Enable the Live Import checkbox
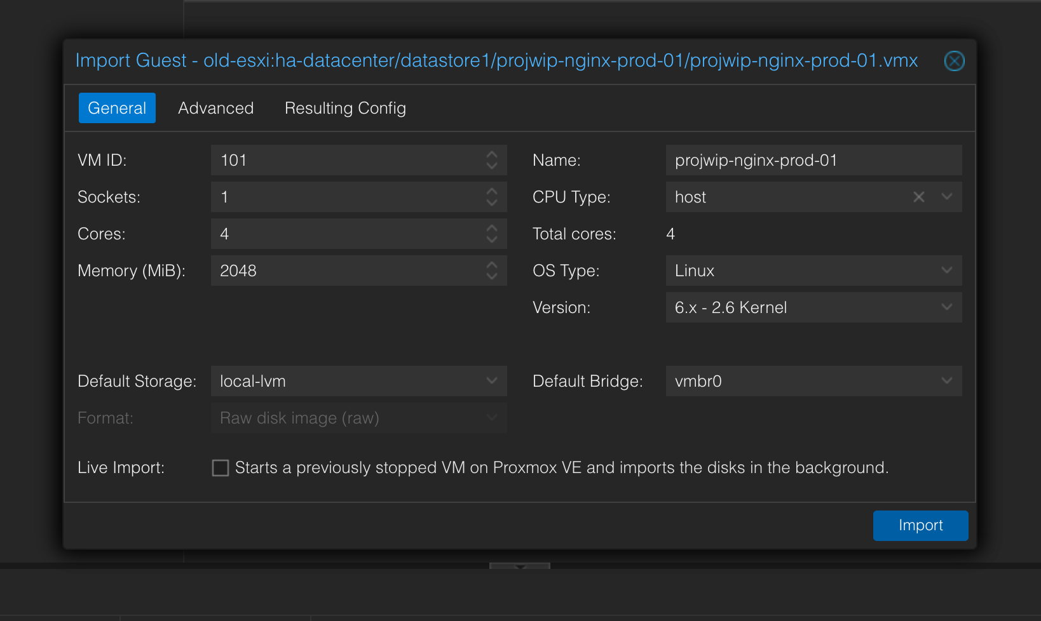Image resolution: width=1041 pixels, height=621 pixels. 221,468
